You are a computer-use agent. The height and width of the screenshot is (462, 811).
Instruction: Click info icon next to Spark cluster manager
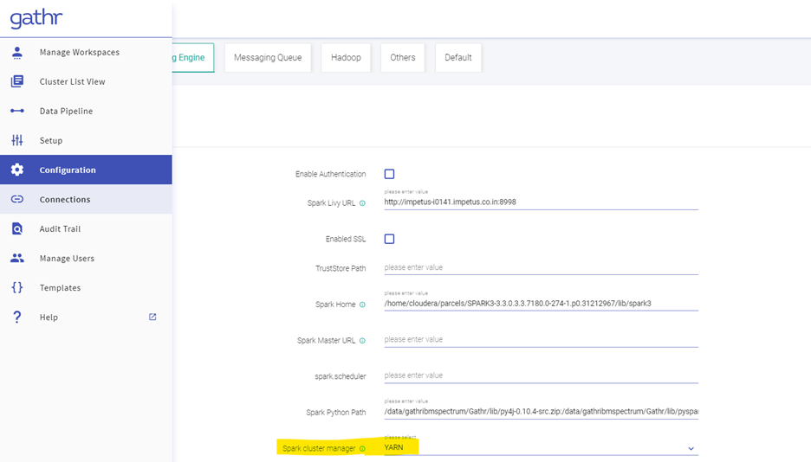(362, 448)
